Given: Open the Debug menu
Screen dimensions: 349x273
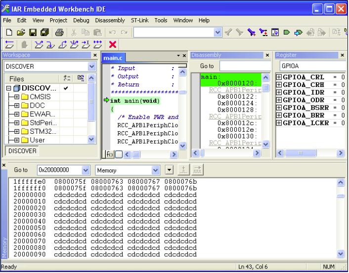Looking at the screenshot, I should click(81, 20).
